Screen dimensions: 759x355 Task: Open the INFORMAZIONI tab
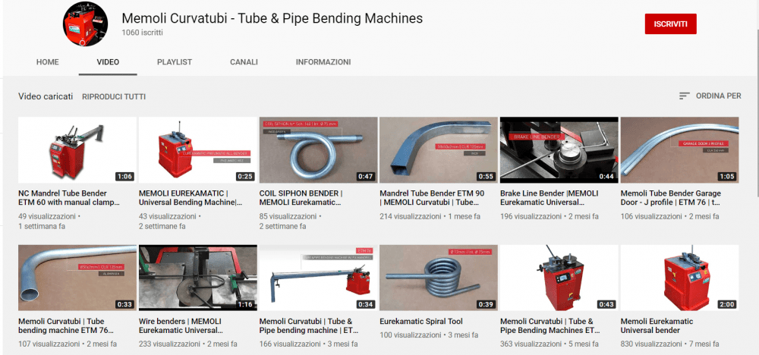pos(323,62)
